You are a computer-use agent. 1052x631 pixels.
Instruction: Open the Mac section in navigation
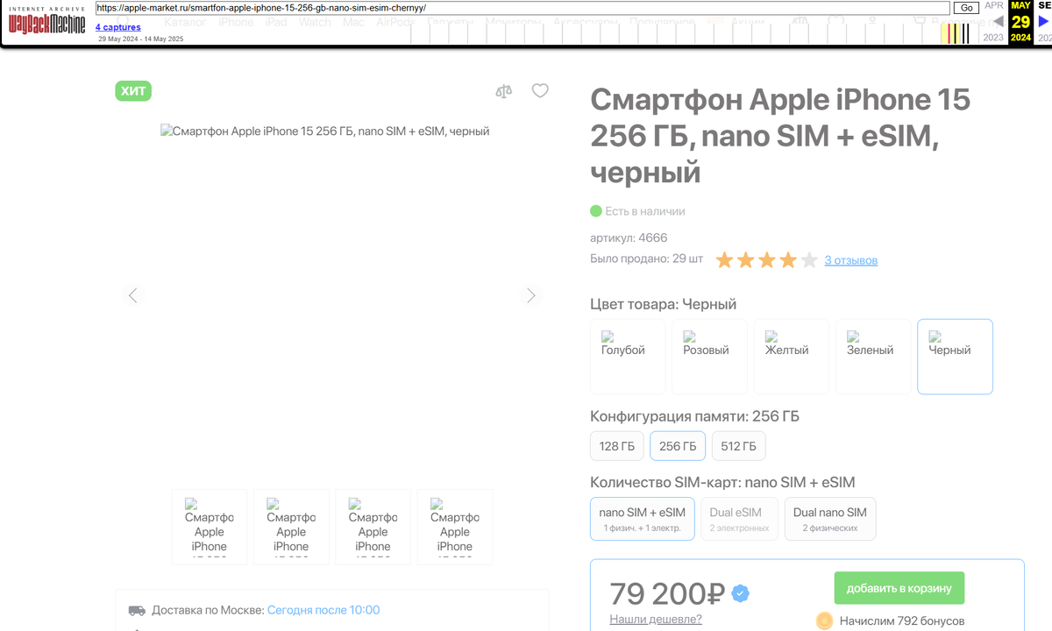(353, 22)
